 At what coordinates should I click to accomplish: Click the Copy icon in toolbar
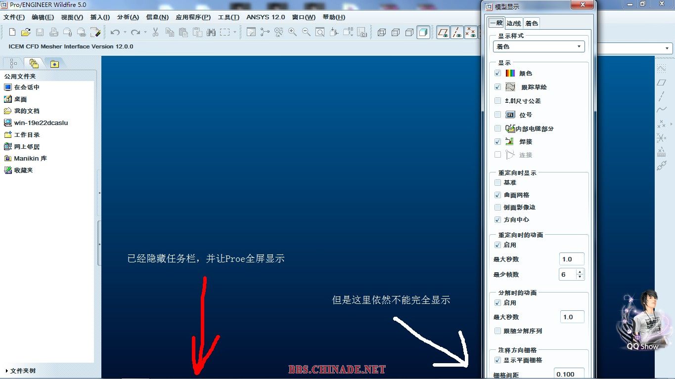coord(170,32)
